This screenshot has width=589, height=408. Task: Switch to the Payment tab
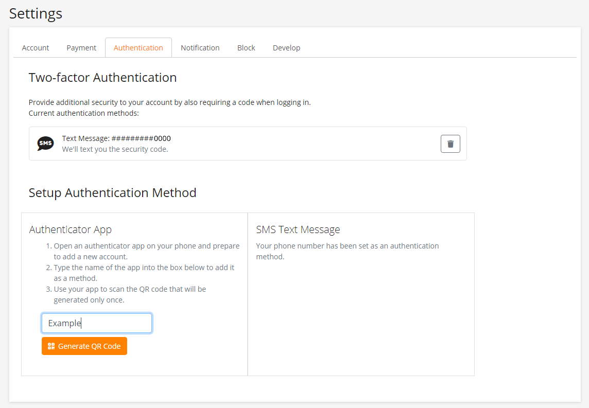pos(81,48)
